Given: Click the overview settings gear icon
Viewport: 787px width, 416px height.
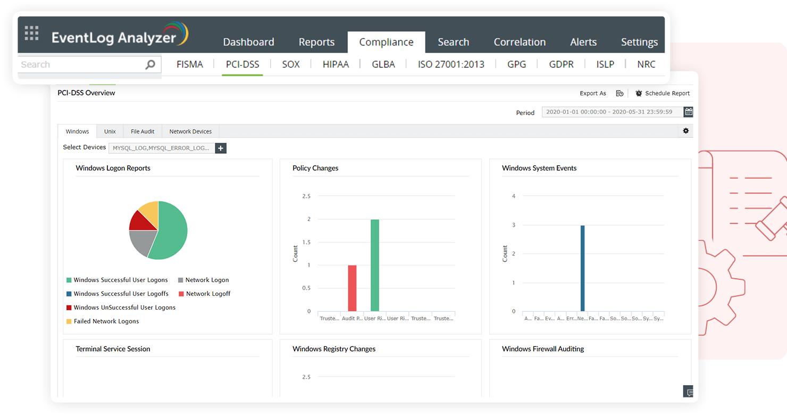Looking at the screenshot, I should tap(686, 131).
